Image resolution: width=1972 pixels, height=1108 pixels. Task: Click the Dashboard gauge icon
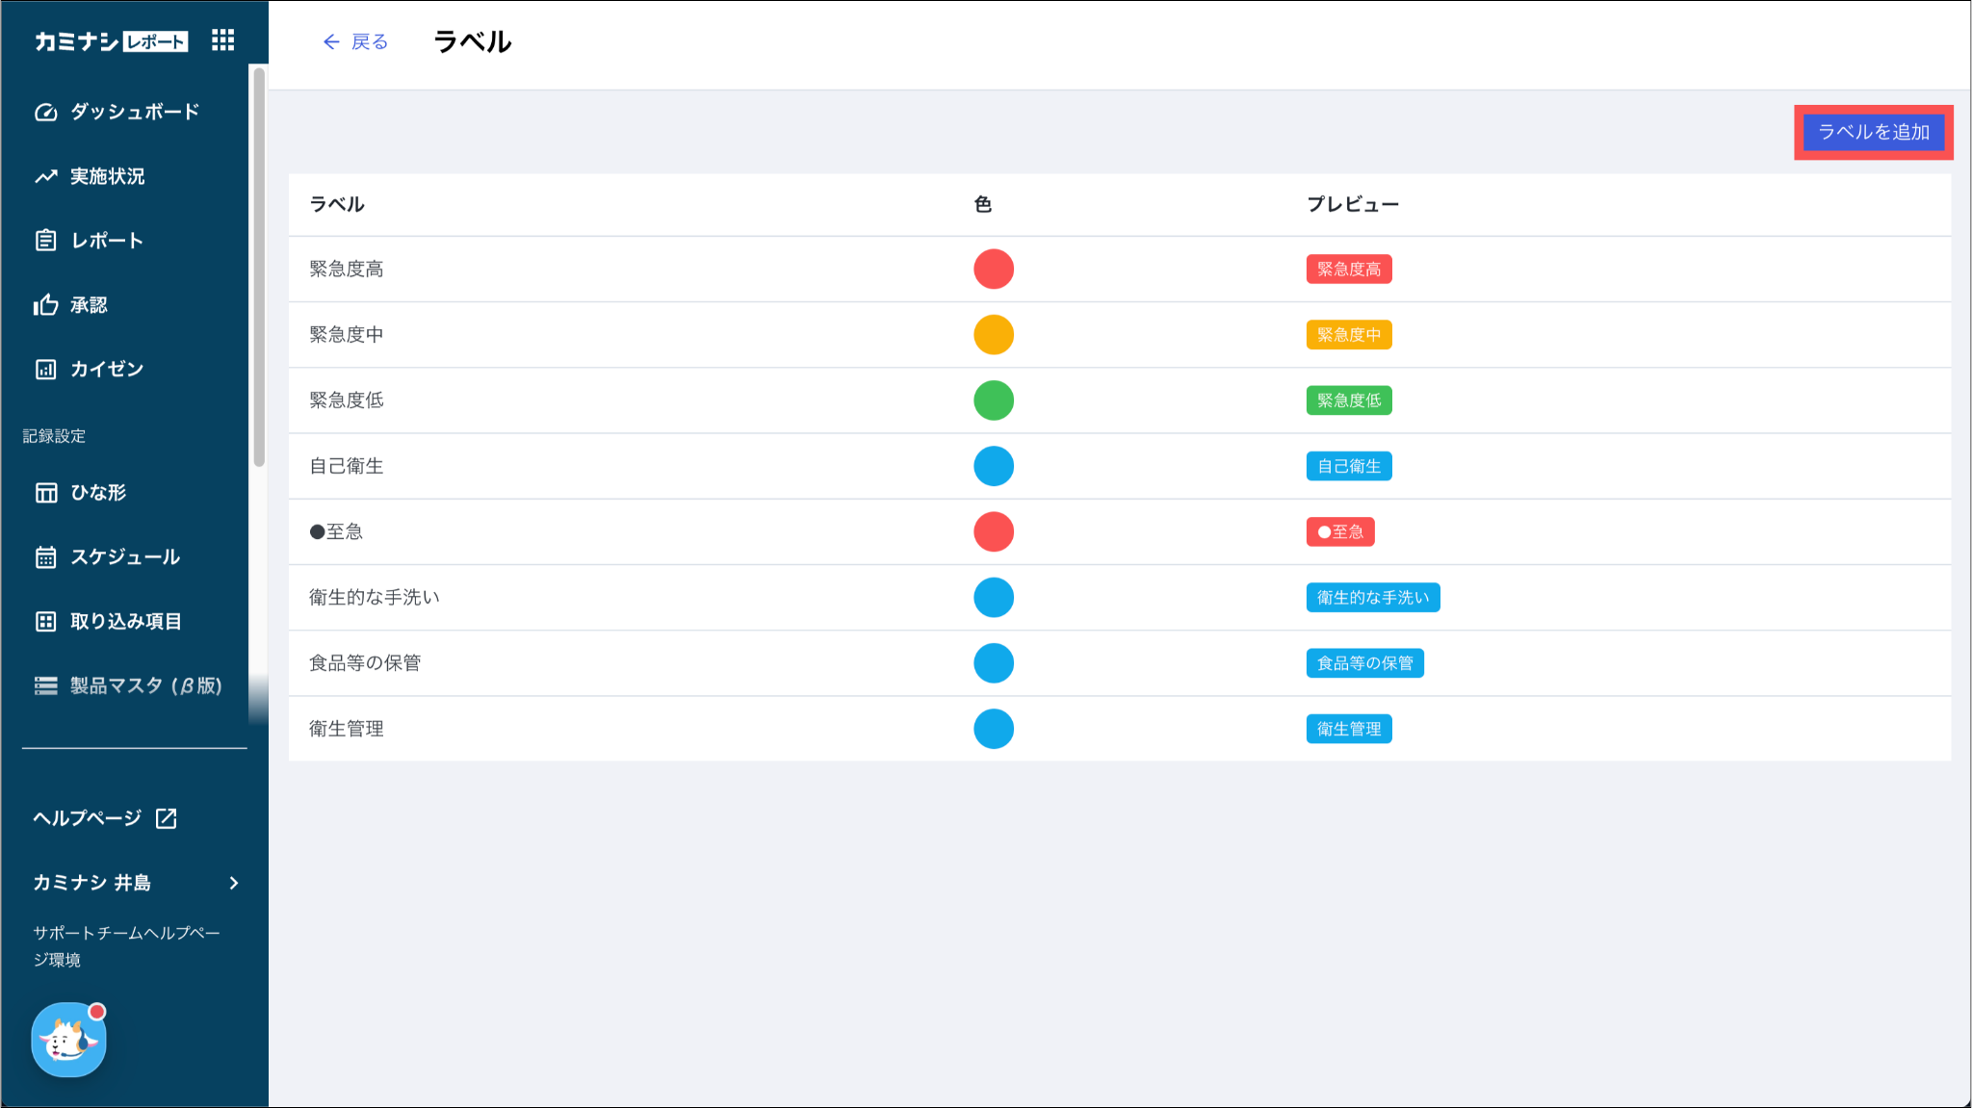(x=46, y=113)
